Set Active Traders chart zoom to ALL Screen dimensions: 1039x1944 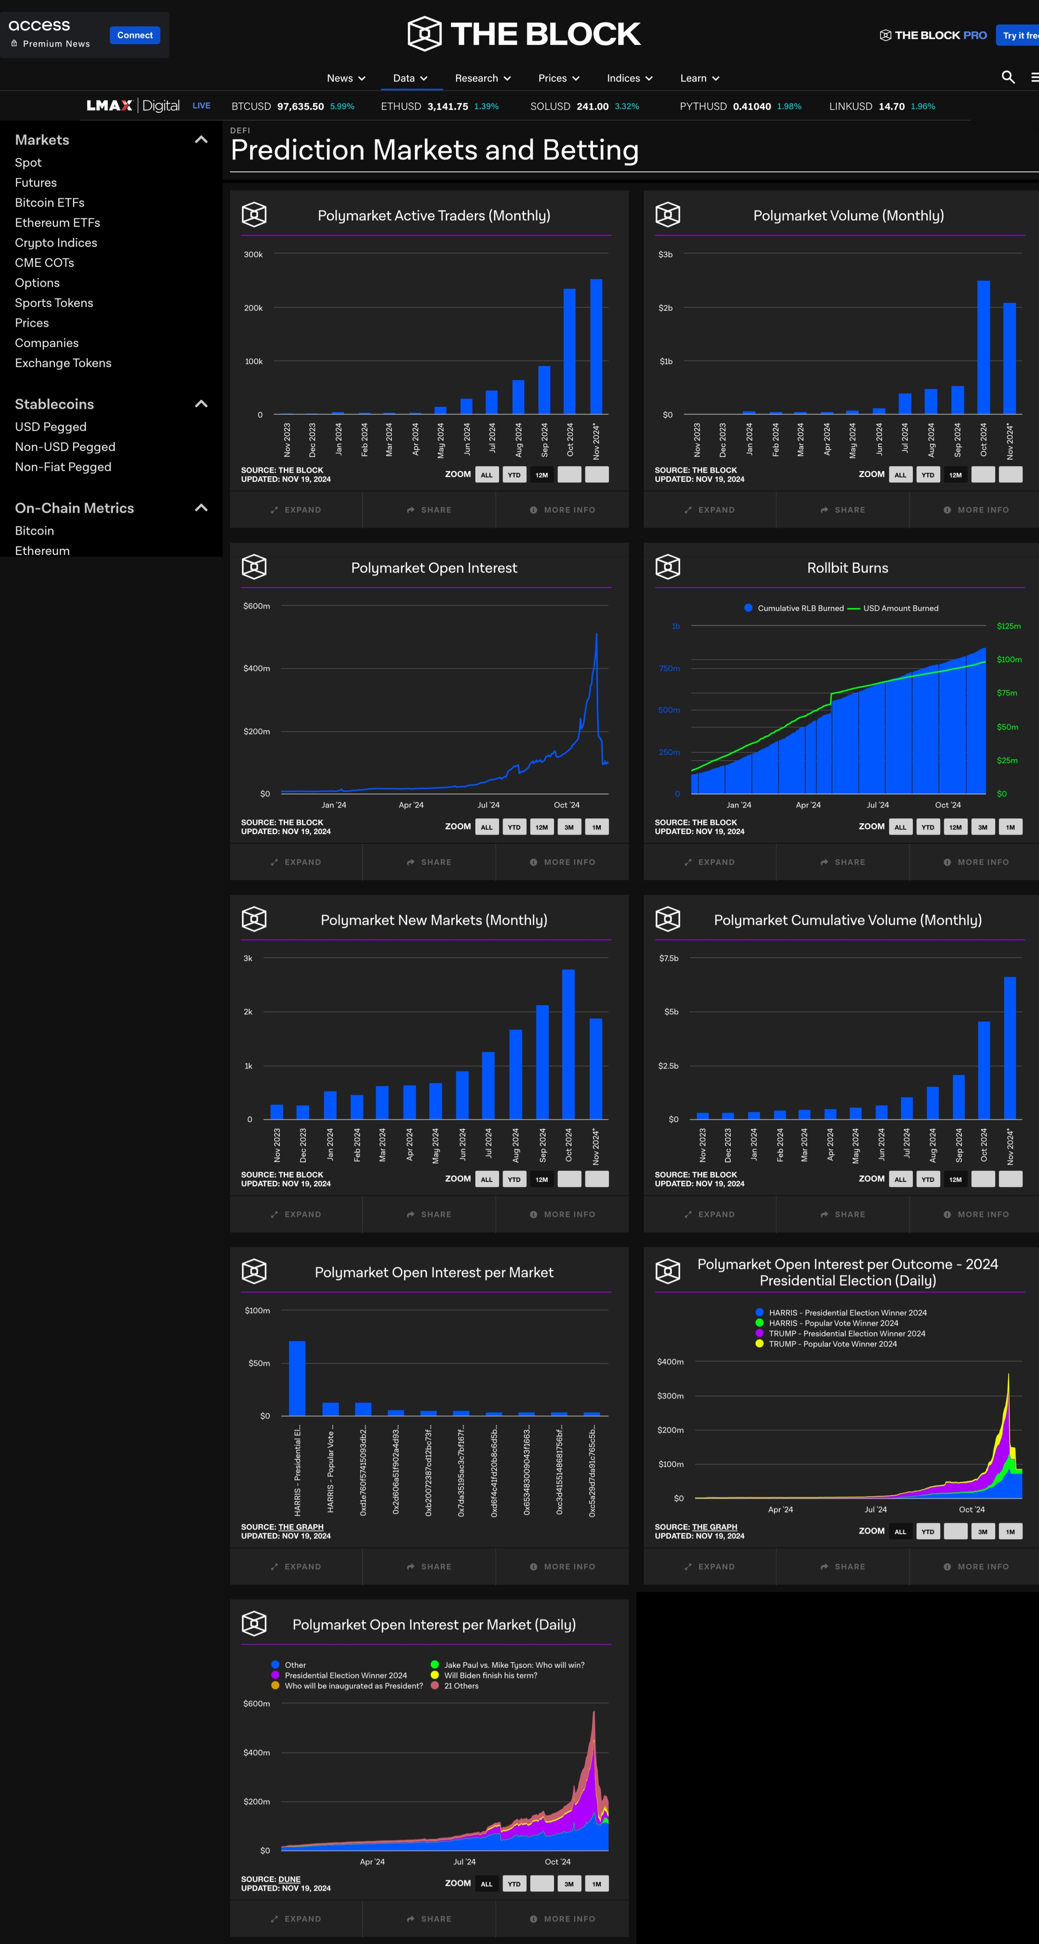point(487,475)
